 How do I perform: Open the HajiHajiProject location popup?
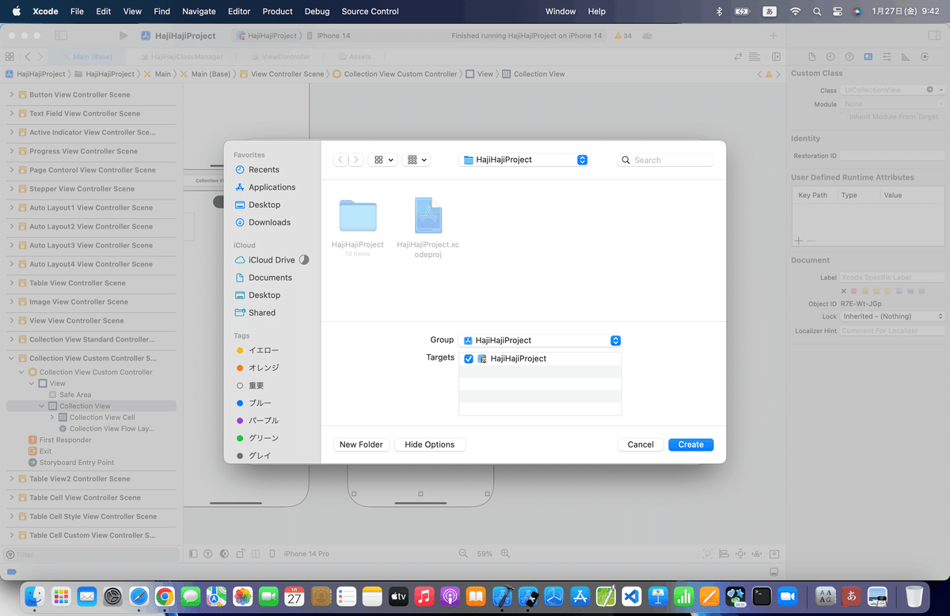point(524,160)
